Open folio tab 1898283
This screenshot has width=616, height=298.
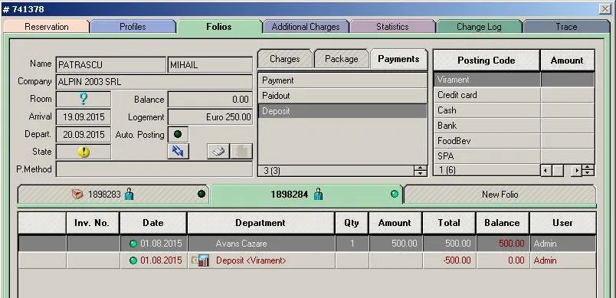113,194
